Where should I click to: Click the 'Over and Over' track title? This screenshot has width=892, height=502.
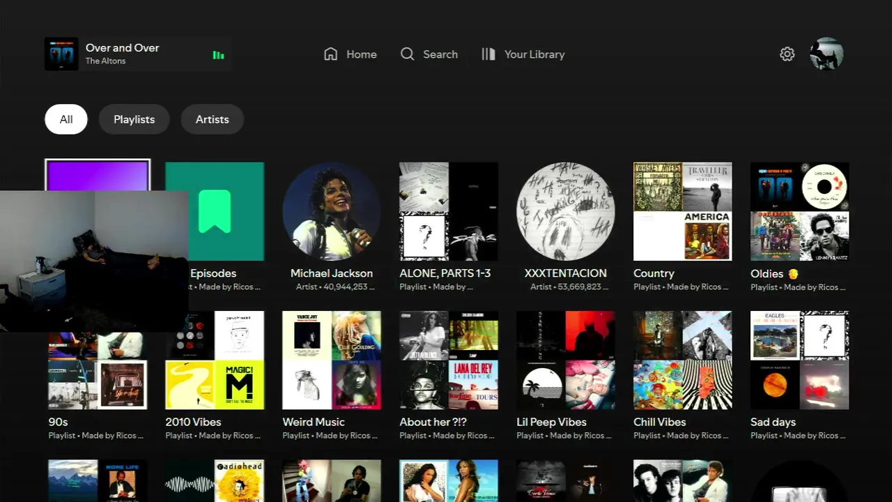123,47
